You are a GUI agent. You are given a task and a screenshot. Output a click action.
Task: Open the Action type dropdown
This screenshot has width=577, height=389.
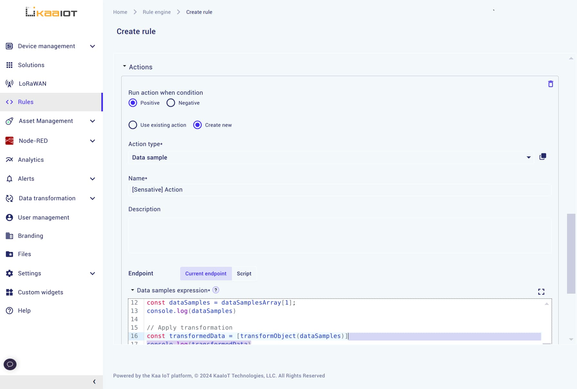click(x=331, y=158)
